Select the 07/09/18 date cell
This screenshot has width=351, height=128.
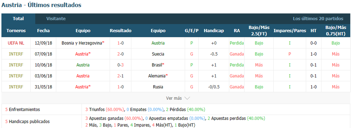(43, 54)
